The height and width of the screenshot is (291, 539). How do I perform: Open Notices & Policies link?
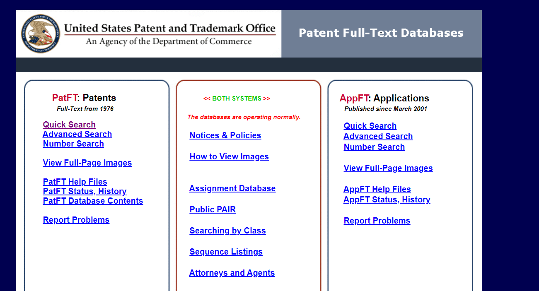(x=225, y=135)
